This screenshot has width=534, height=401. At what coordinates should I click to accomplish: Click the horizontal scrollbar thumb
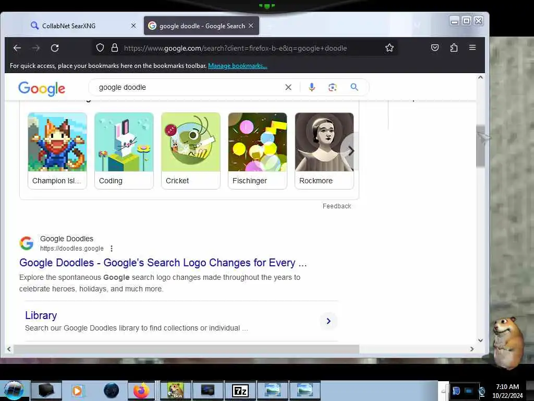(x=186, y=349)
